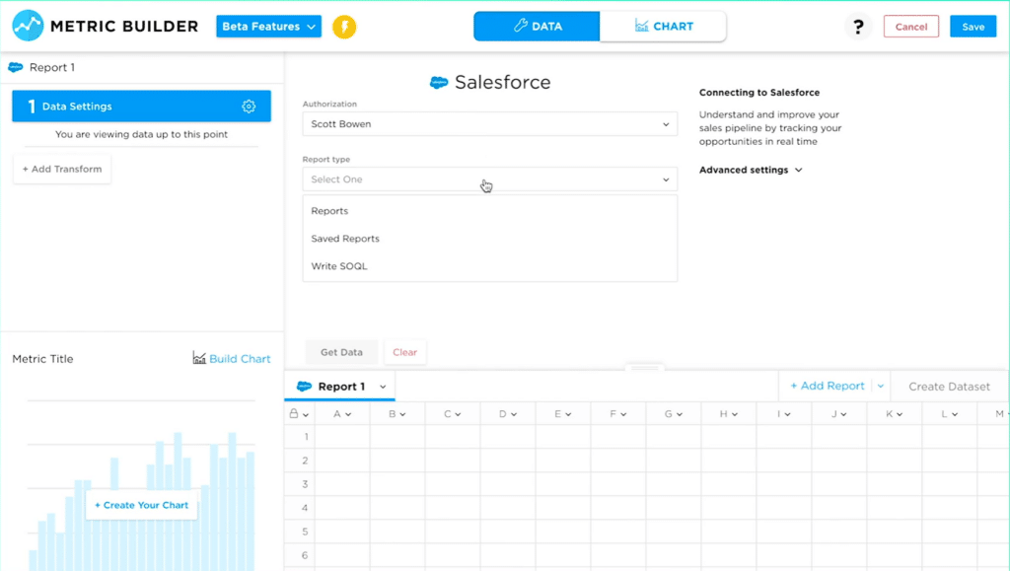Screen dimensions: 1010x571
Task: Select the Report 1 sheet tab
Action: point(339,387)
